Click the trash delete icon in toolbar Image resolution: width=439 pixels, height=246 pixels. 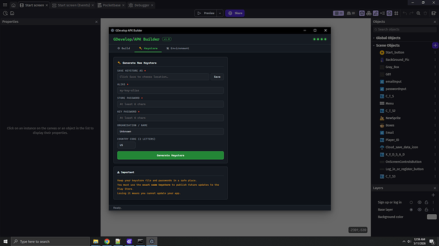pos(425,13)
